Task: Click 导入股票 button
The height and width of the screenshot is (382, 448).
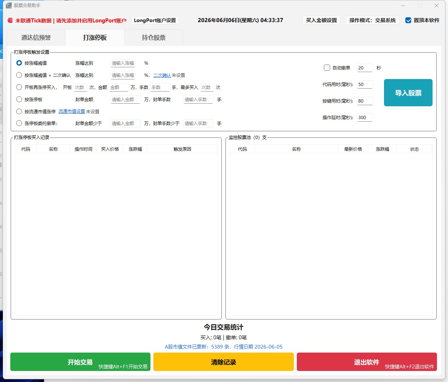Action: [x=408, y=93]
